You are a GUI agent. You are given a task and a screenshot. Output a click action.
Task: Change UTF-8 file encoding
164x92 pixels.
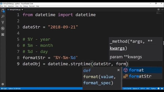[142, 89]
